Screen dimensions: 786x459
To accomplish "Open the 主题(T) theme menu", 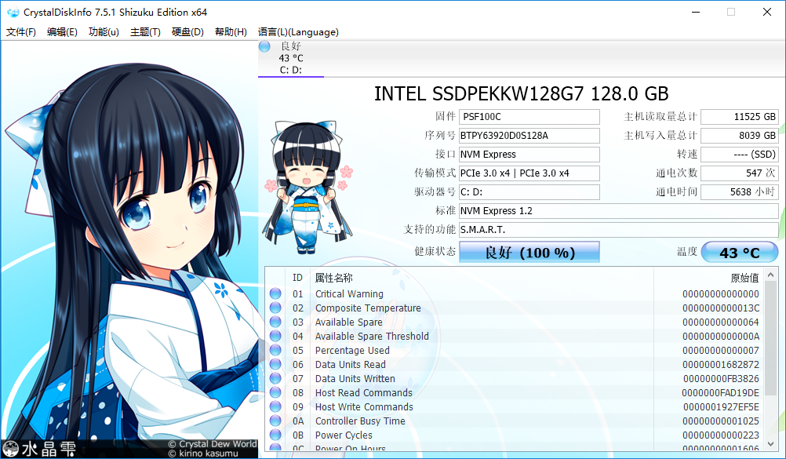I will [146, 32].
